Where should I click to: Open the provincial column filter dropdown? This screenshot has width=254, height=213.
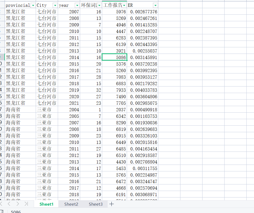(x=33, y=5)
